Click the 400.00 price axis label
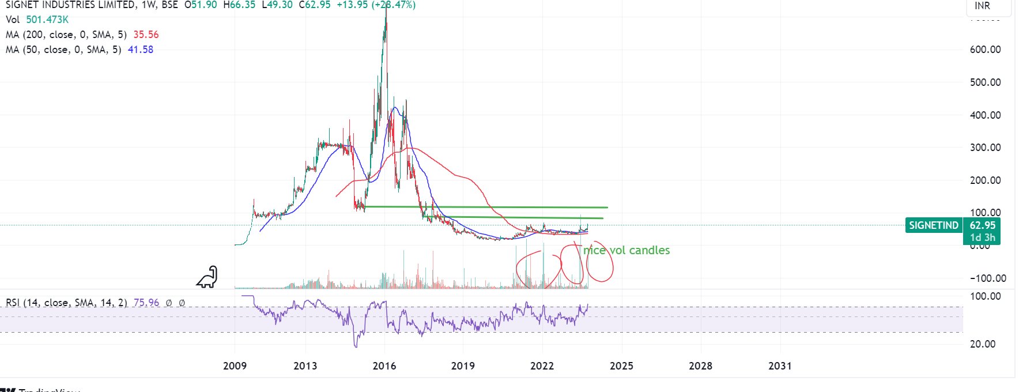The image size is (1019, 392). [x=985, y=115]
